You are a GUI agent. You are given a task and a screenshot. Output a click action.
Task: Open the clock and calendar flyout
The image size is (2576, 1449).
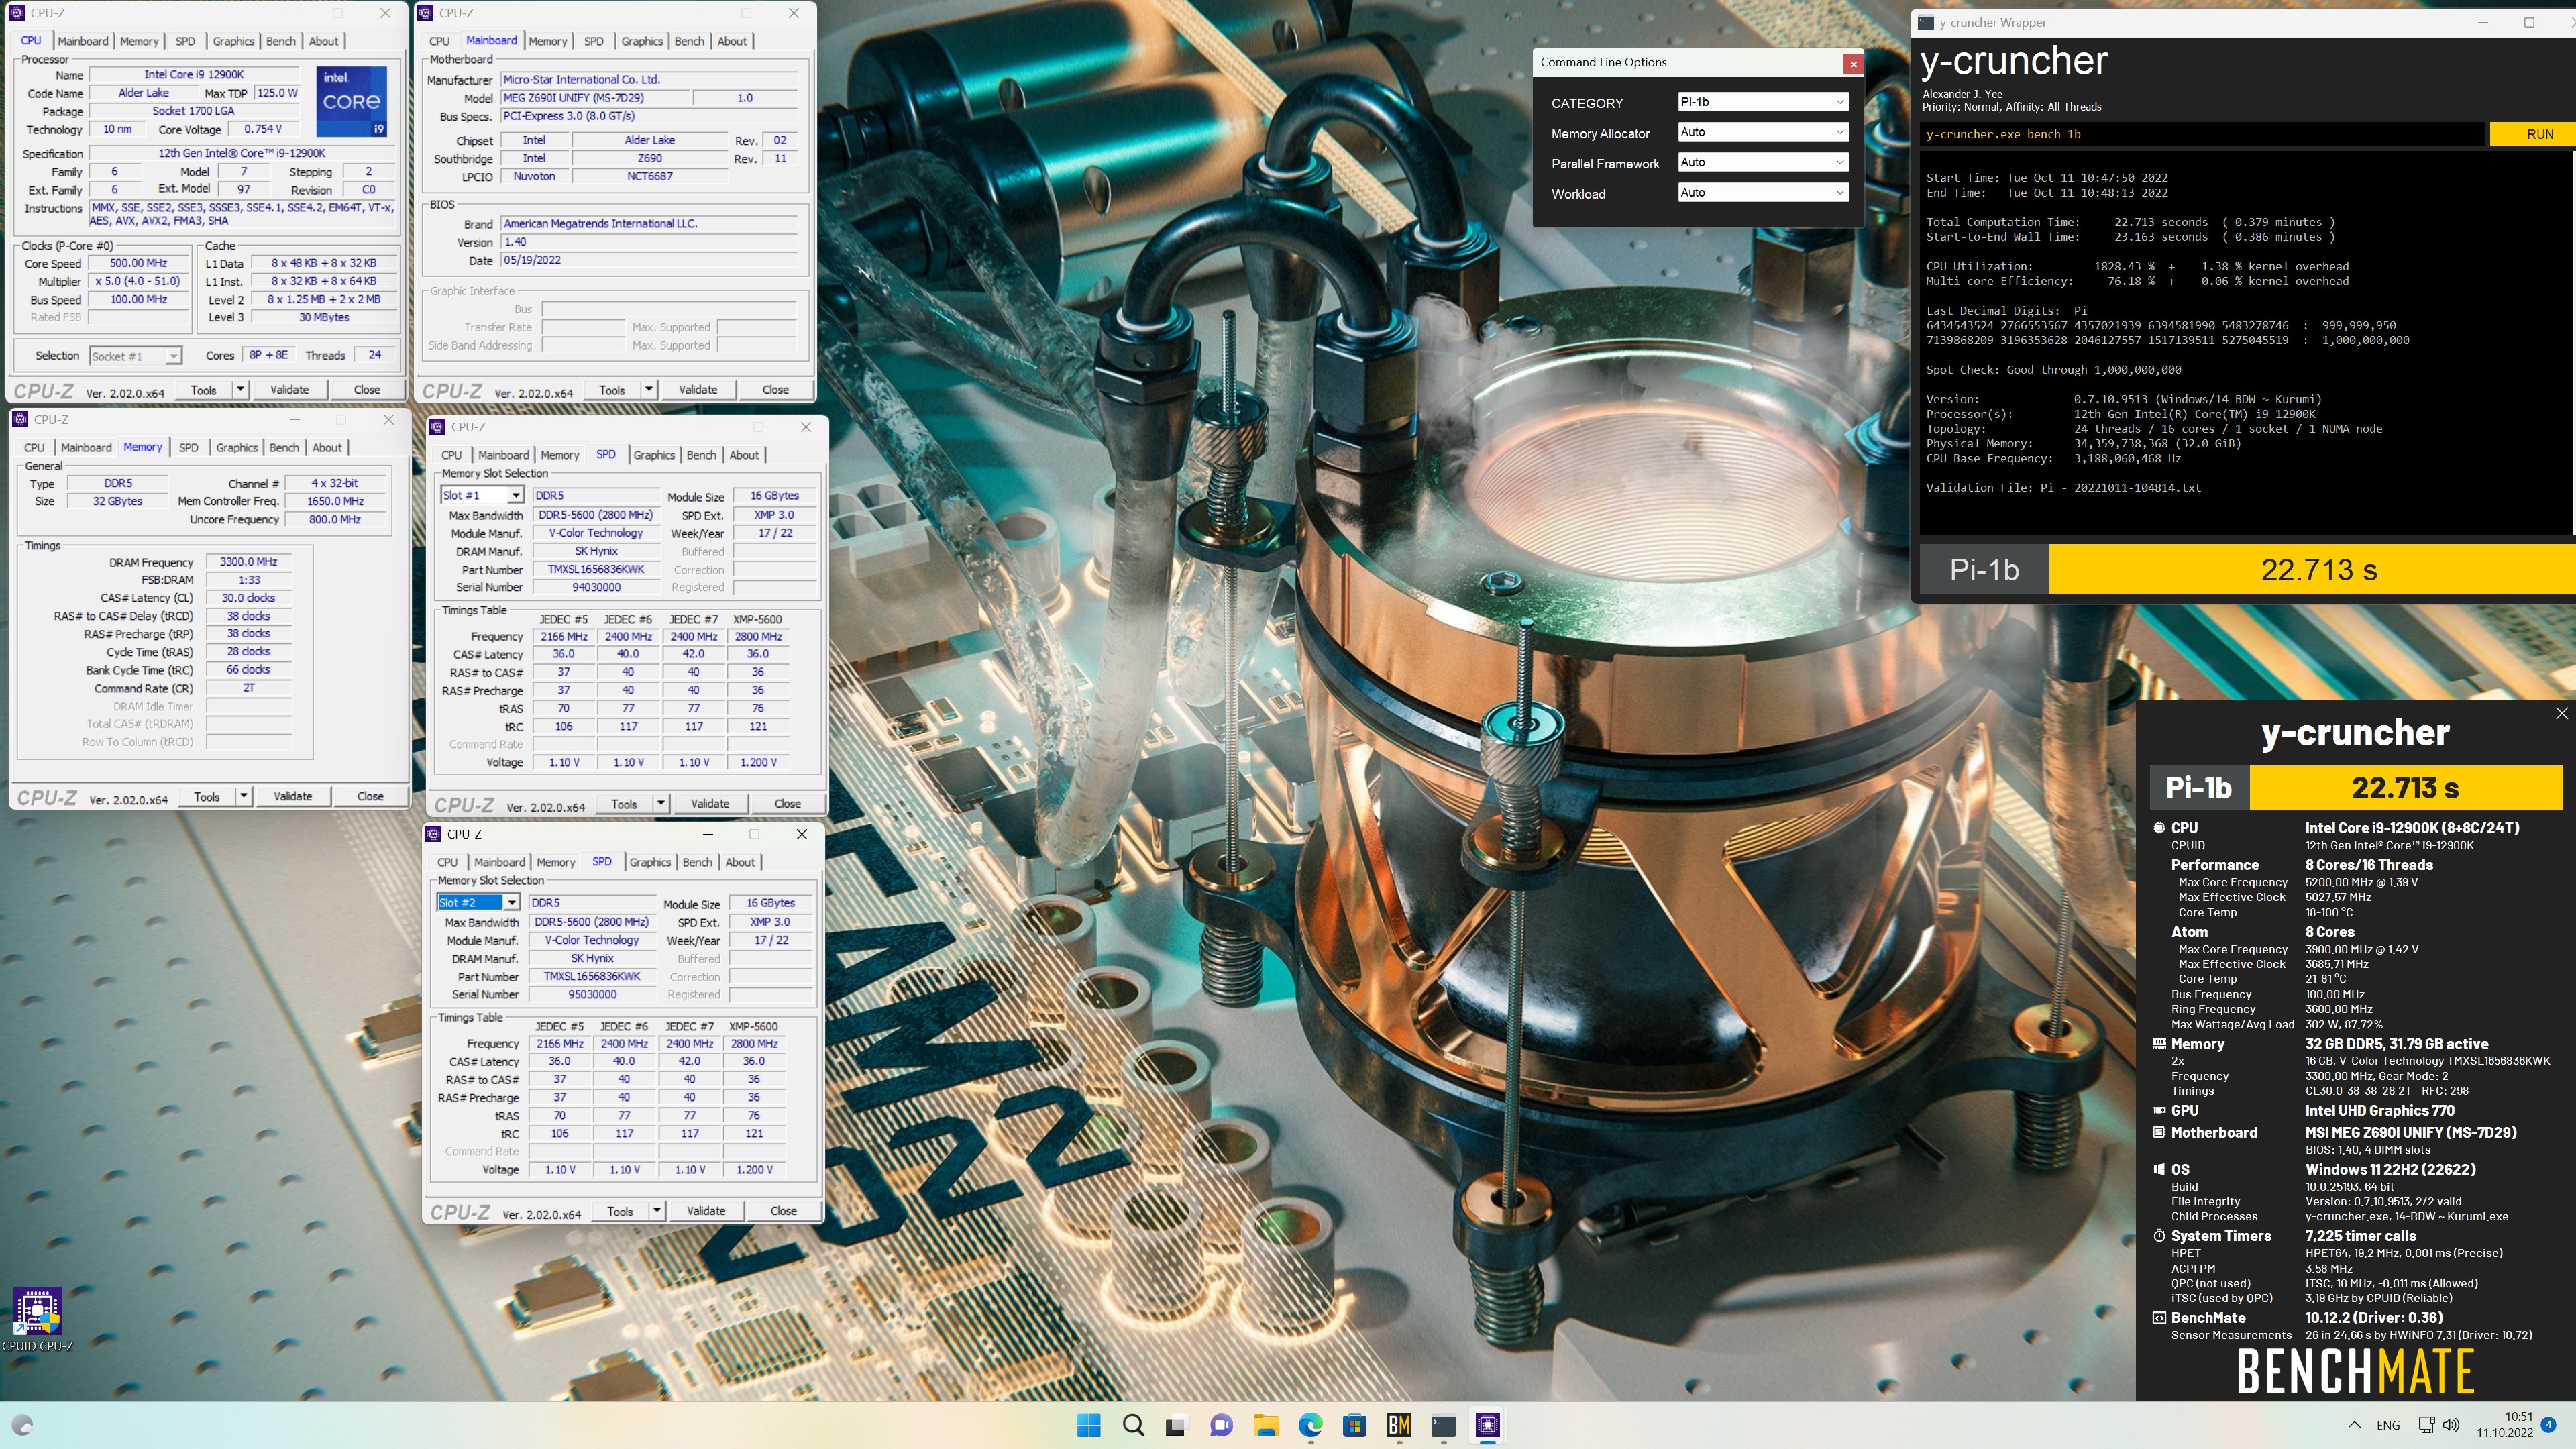pyautogui.click(x=2505, y=1425)
